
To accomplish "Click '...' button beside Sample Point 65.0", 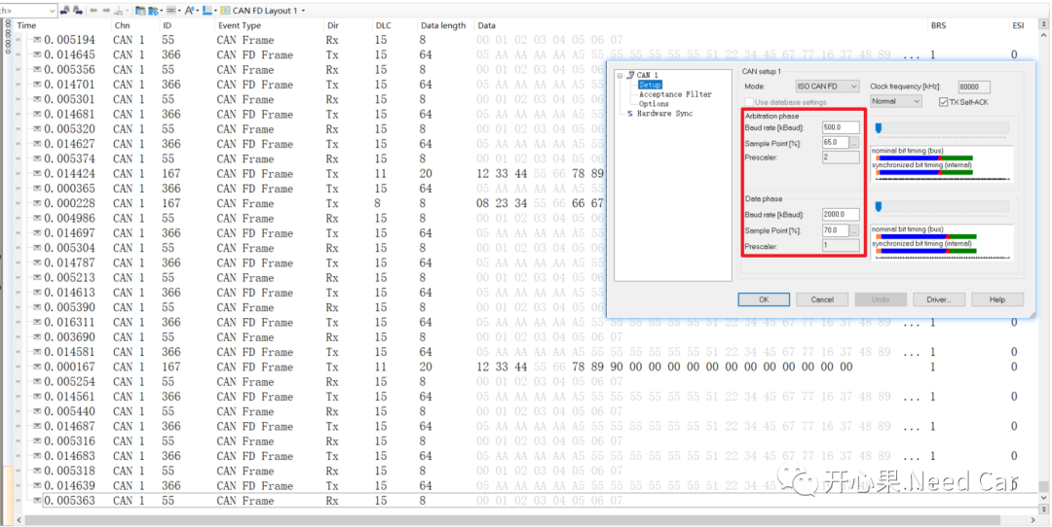I will coord(854,143).
